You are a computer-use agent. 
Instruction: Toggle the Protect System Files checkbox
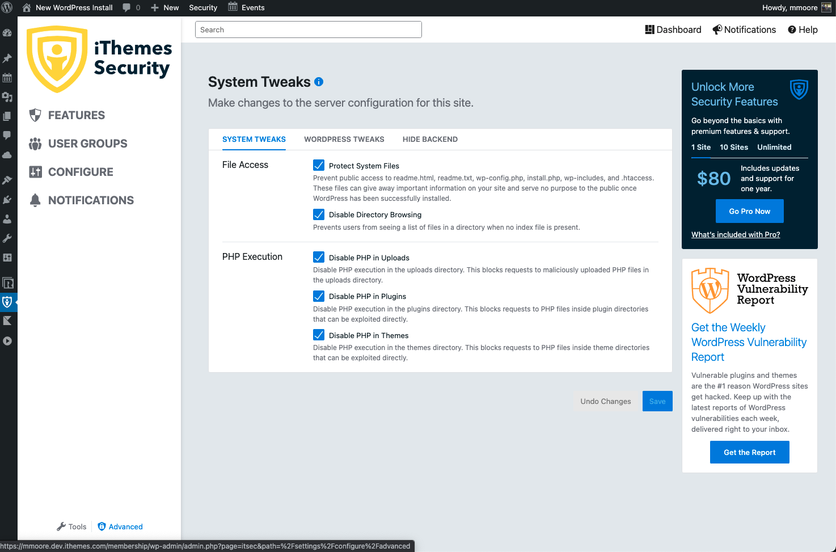(319, 165)
